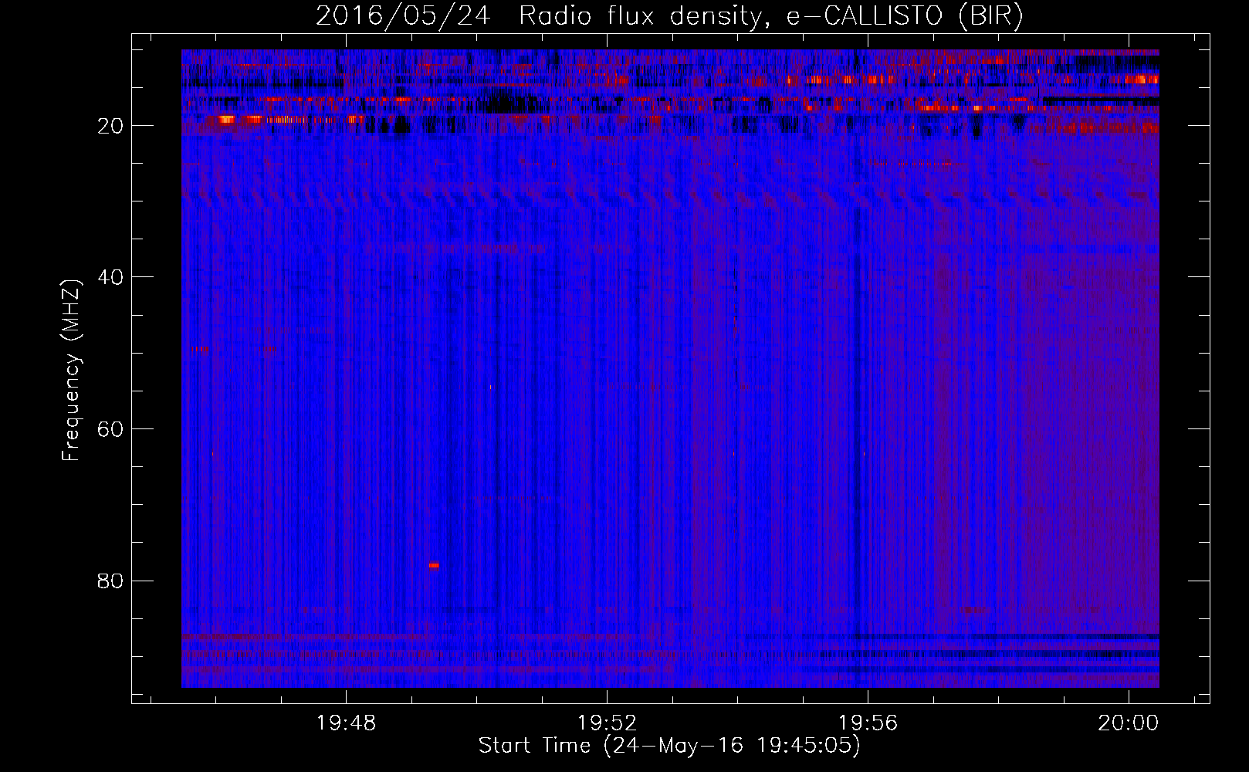
Task: Click the "Start Time (24-May-16 19:45:05)" label
Action: pos(669,746)
